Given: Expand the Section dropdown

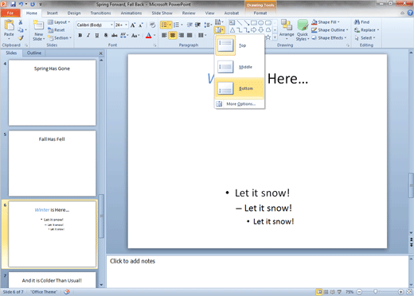Looking at the screenshot, I should (x=60, y=38).
